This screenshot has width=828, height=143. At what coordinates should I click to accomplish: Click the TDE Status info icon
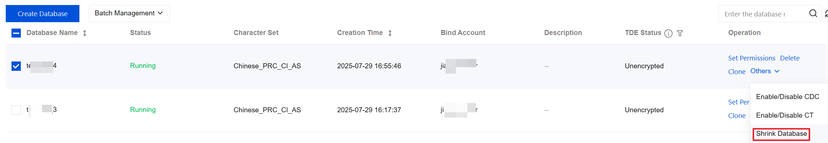[x=668, y=33]
